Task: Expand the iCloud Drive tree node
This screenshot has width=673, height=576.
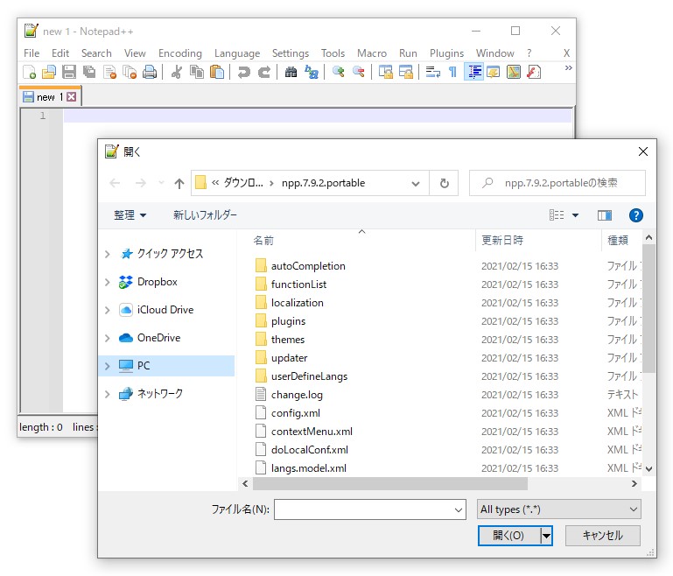Action: [108, 310]
